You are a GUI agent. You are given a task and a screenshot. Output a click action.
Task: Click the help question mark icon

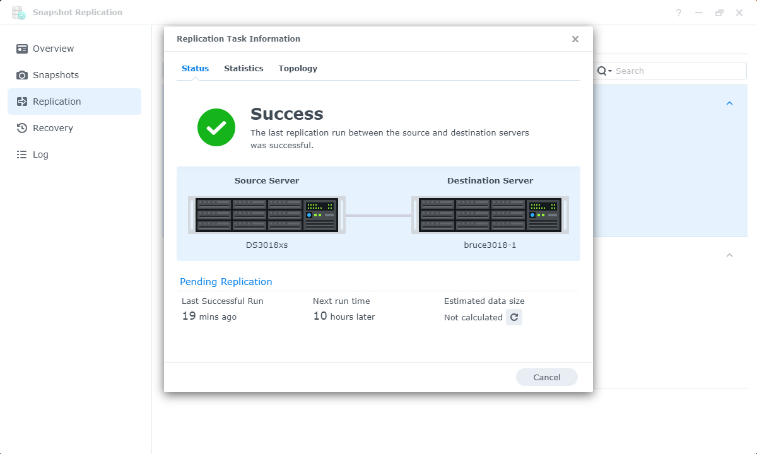pyautogui.click(x=679, y=13)
